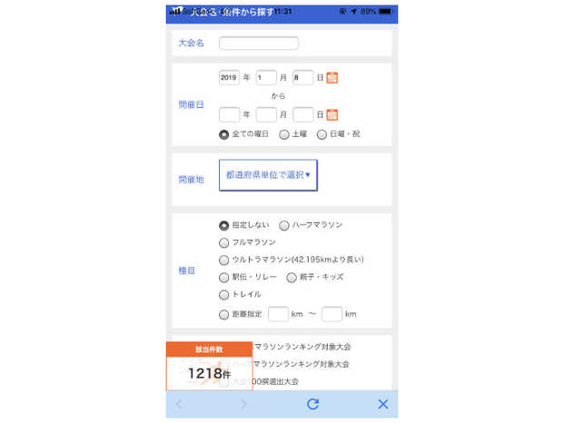Select the トレイル radio option

coord(223,295)
